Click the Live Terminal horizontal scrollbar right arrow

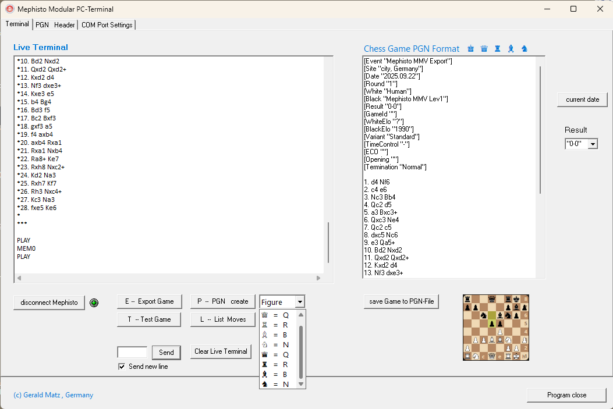click(x=318, y=278)
